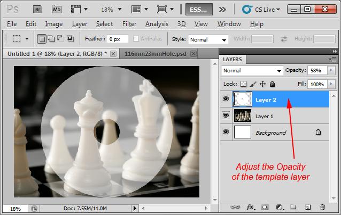Expand the tool preset picker arrow

[27, 39]
